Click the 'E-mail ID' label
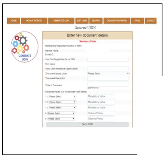Screen dimensions: 163x155 pyautogui.click(x=49, y=55)
